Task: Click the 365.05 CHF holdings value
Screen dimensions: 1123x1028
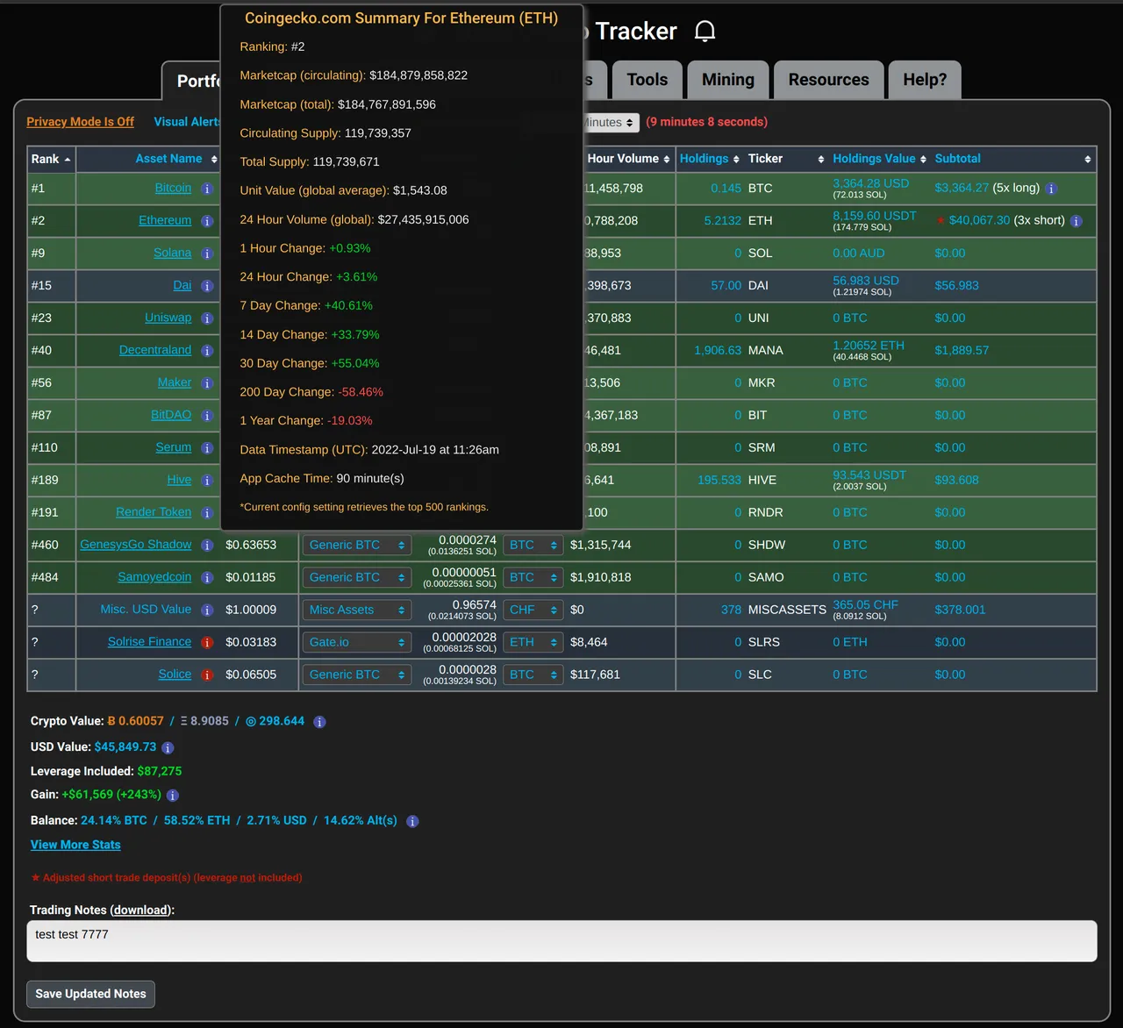Action: (x=866, y=605)
